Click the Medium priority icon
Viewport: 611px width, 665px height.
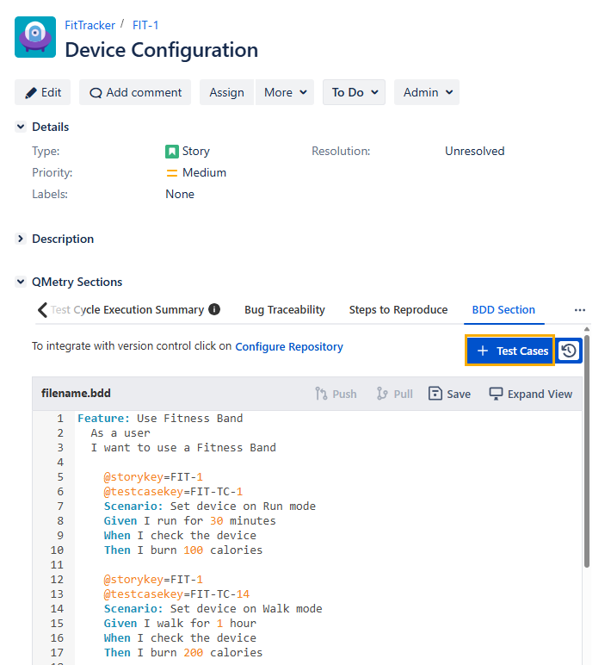pos(171,173)
